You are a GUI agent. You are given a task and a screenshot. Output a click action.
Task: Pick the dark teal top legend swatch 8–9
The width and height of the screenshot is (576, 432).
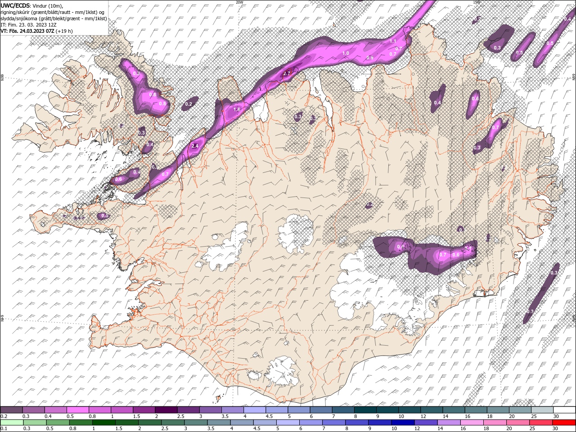coord(365,410)
